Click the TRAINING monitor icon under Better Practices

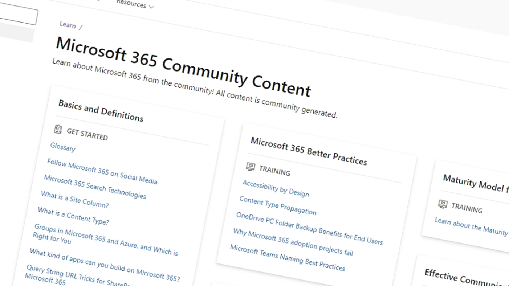250,167
